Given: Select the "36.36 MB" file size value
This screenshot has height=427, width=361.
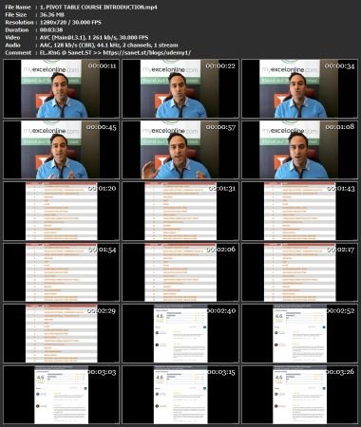Looking at the screenshot, I should point(52,14).
